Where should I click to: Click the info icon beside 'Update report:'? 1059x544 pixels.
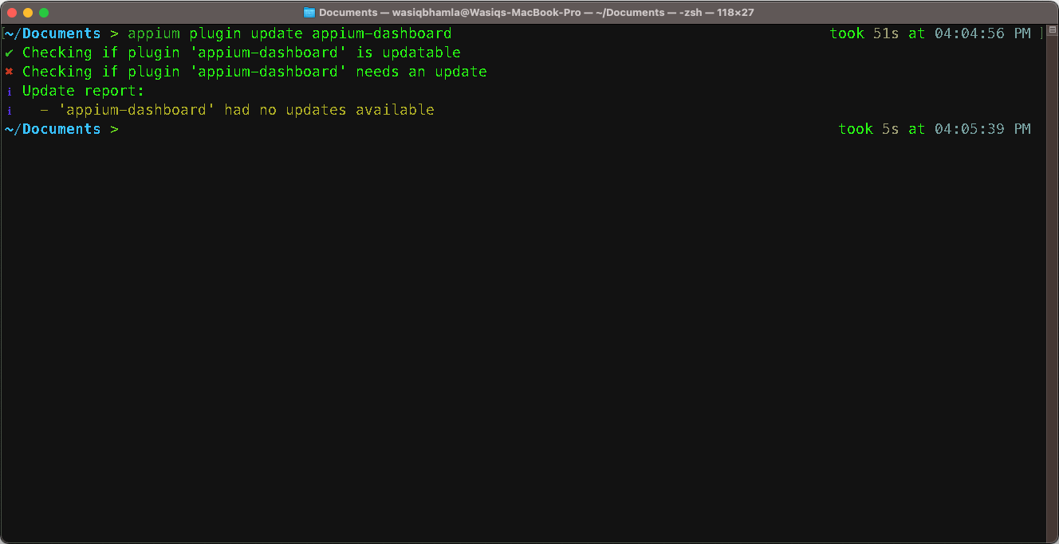tap(9, 90)
